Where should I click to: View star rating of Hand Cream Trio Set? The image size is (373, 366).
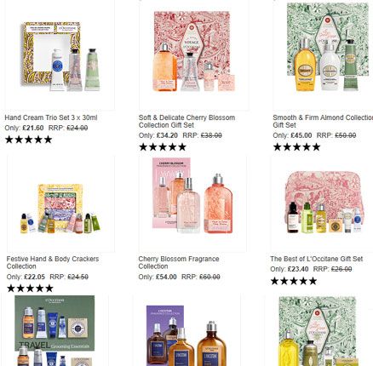pyautogui.click(x=29, y=140)
